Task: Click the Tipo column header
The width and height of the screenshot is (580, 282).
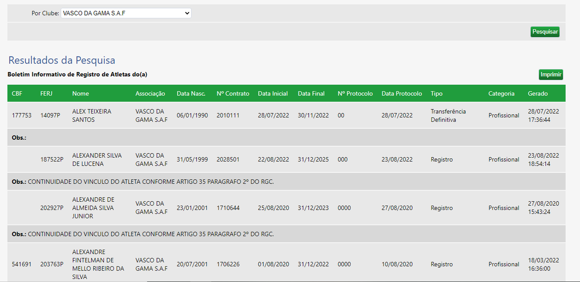Action: coord(436,93)
